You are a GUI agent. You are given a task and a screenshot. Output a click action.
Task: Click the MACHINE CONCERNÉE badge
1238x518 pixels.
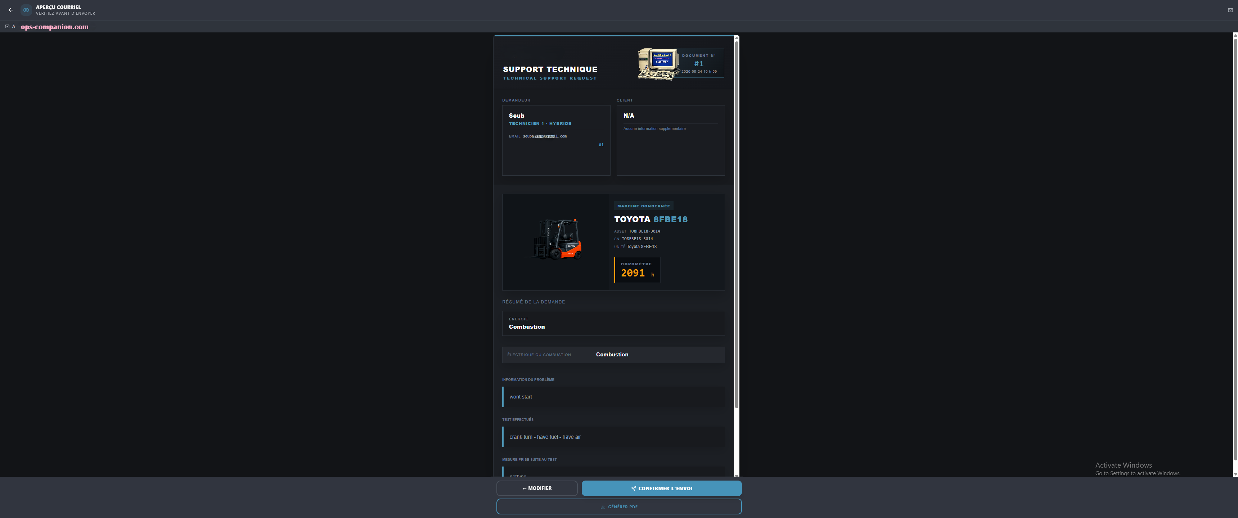point(643,206)
